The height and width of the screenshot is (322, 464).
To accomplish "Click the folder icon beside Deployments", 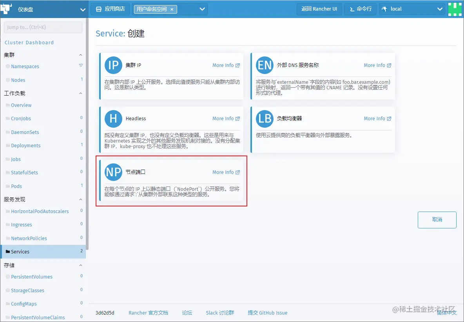I will click(8, 145).
